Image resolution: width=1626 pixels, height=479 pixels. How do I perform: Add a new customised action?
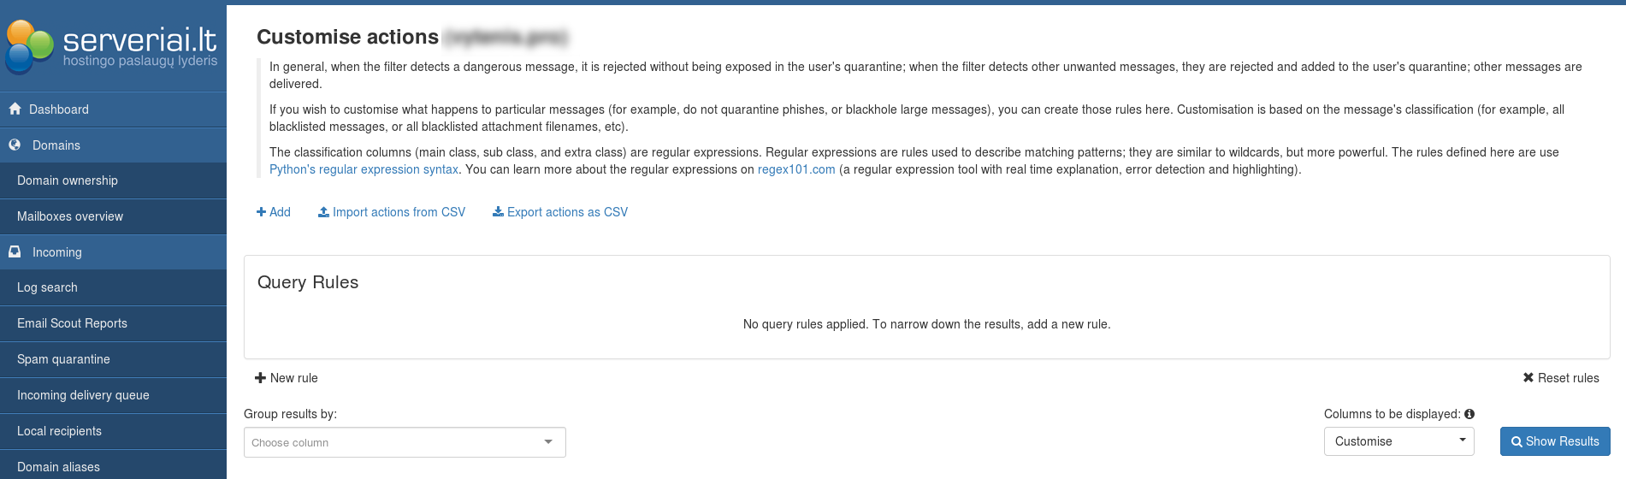tap(274, 212)
